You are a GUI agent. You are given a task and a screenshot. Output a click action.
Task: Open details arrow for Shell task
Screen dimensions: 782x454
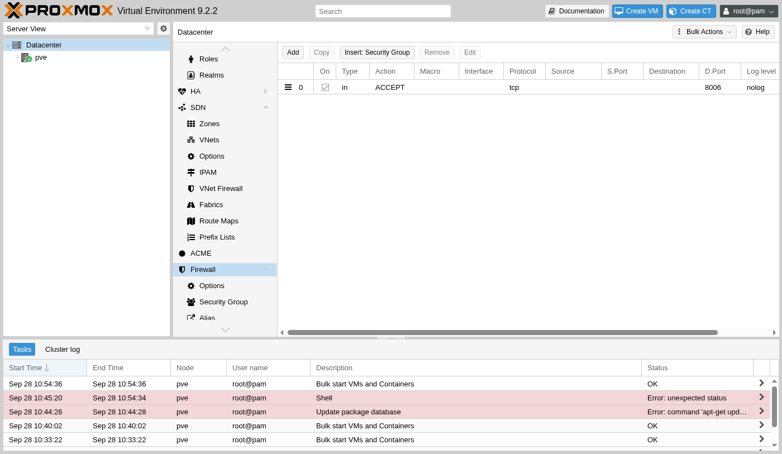761,397
